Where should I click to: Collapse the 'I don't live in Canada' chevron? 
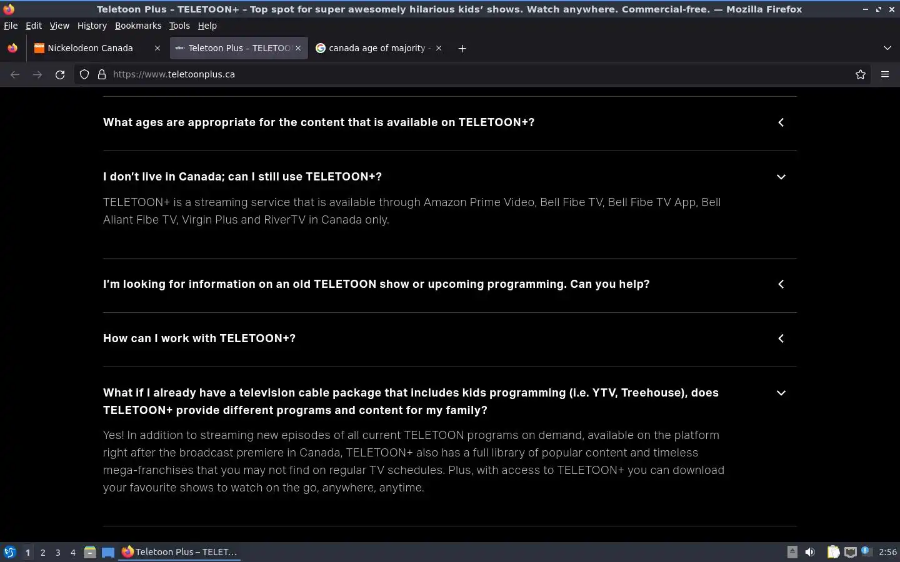click(x=781, y=177)
